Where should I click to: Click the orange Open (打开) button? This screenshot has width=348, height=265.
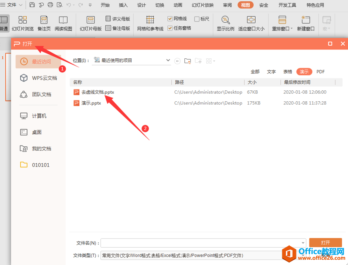coord(325,243)
